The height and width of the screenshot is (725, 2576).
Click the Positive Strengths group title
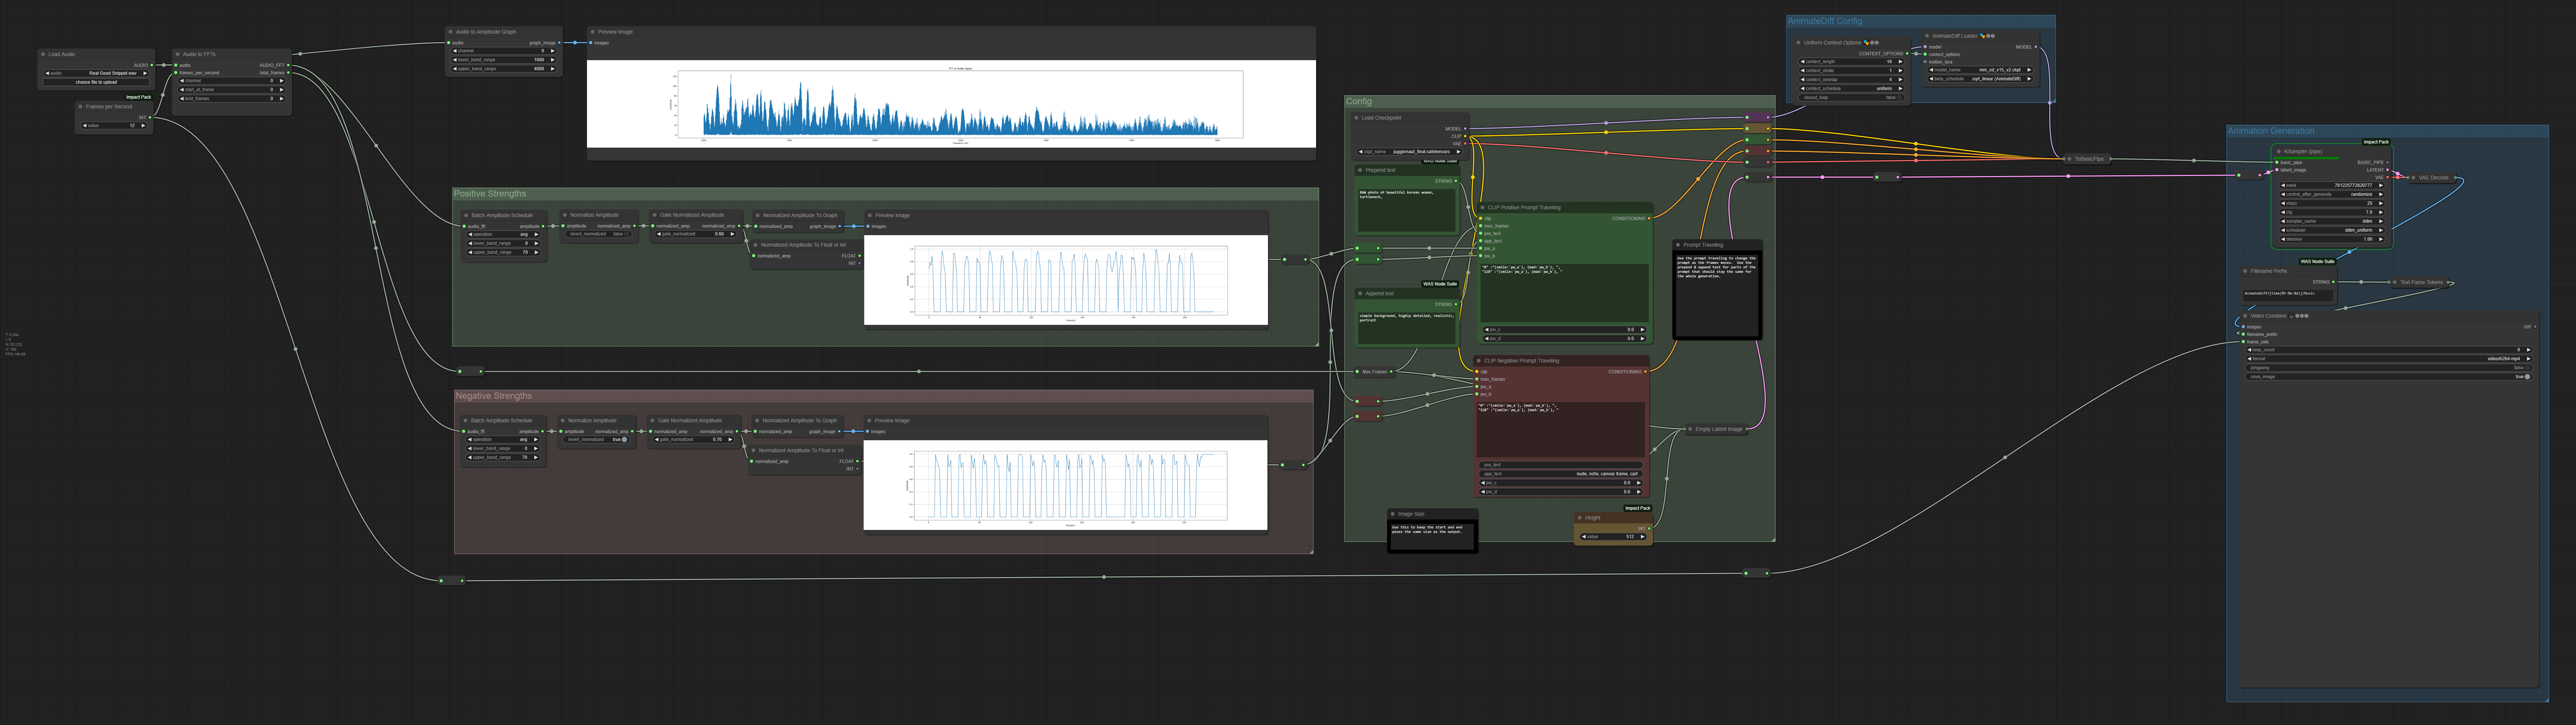point(490,194)
